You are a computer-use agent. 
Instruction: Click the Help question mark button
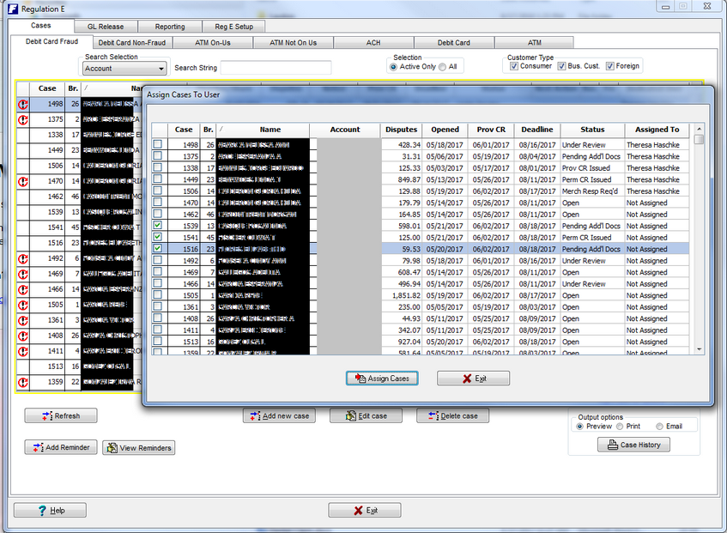pos(50,510)
